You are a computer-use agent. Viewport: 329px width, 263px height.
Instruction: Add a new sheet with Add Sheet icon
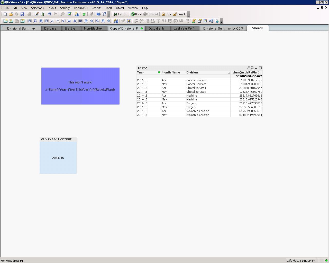[x=5, y=21]
